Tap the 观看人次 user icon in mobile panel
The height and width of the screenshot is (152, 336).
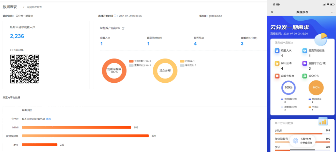point(277,51)
